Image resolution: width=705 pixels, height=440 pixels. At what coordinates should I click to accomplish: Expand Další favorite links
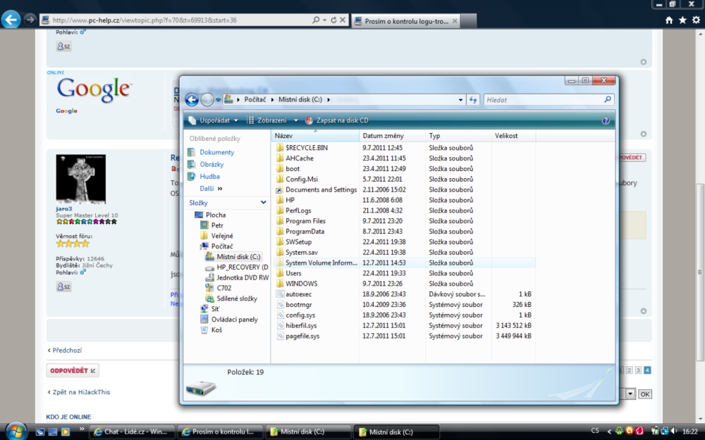click(x=211, y=189)
